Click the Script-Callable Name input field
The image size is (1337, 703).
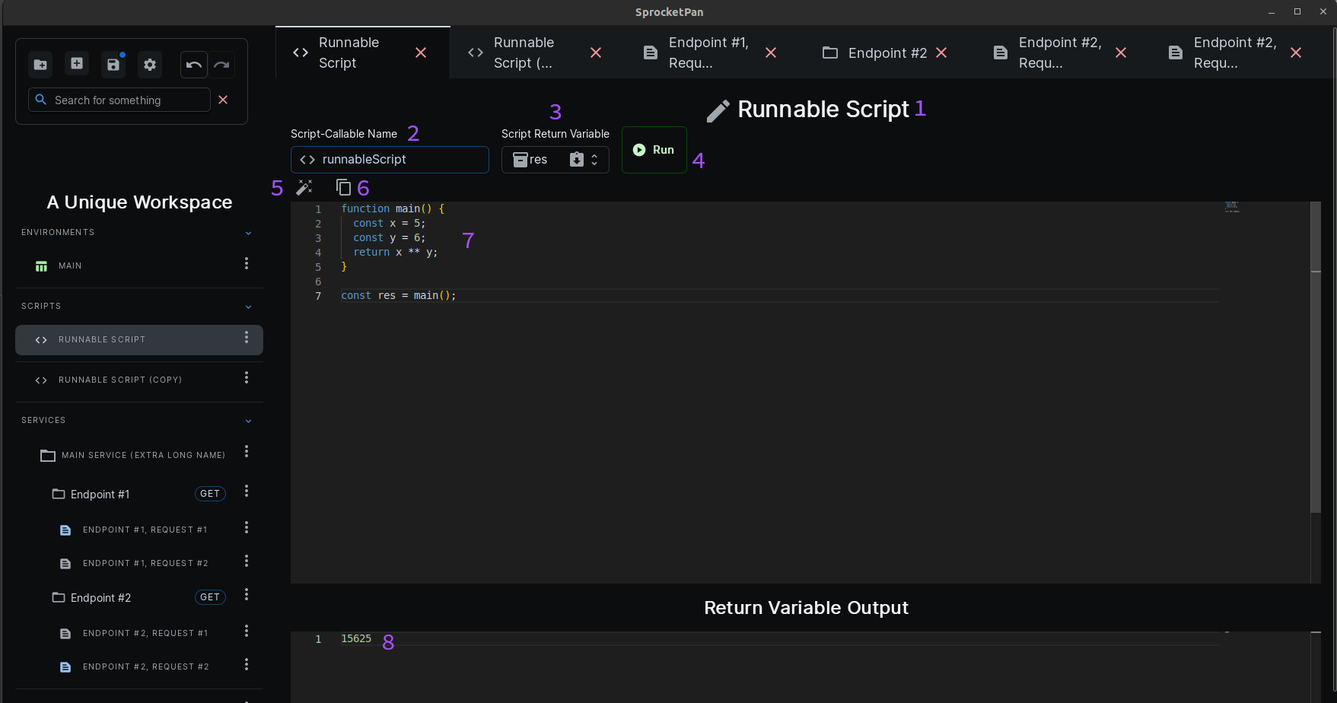[390, 160]
